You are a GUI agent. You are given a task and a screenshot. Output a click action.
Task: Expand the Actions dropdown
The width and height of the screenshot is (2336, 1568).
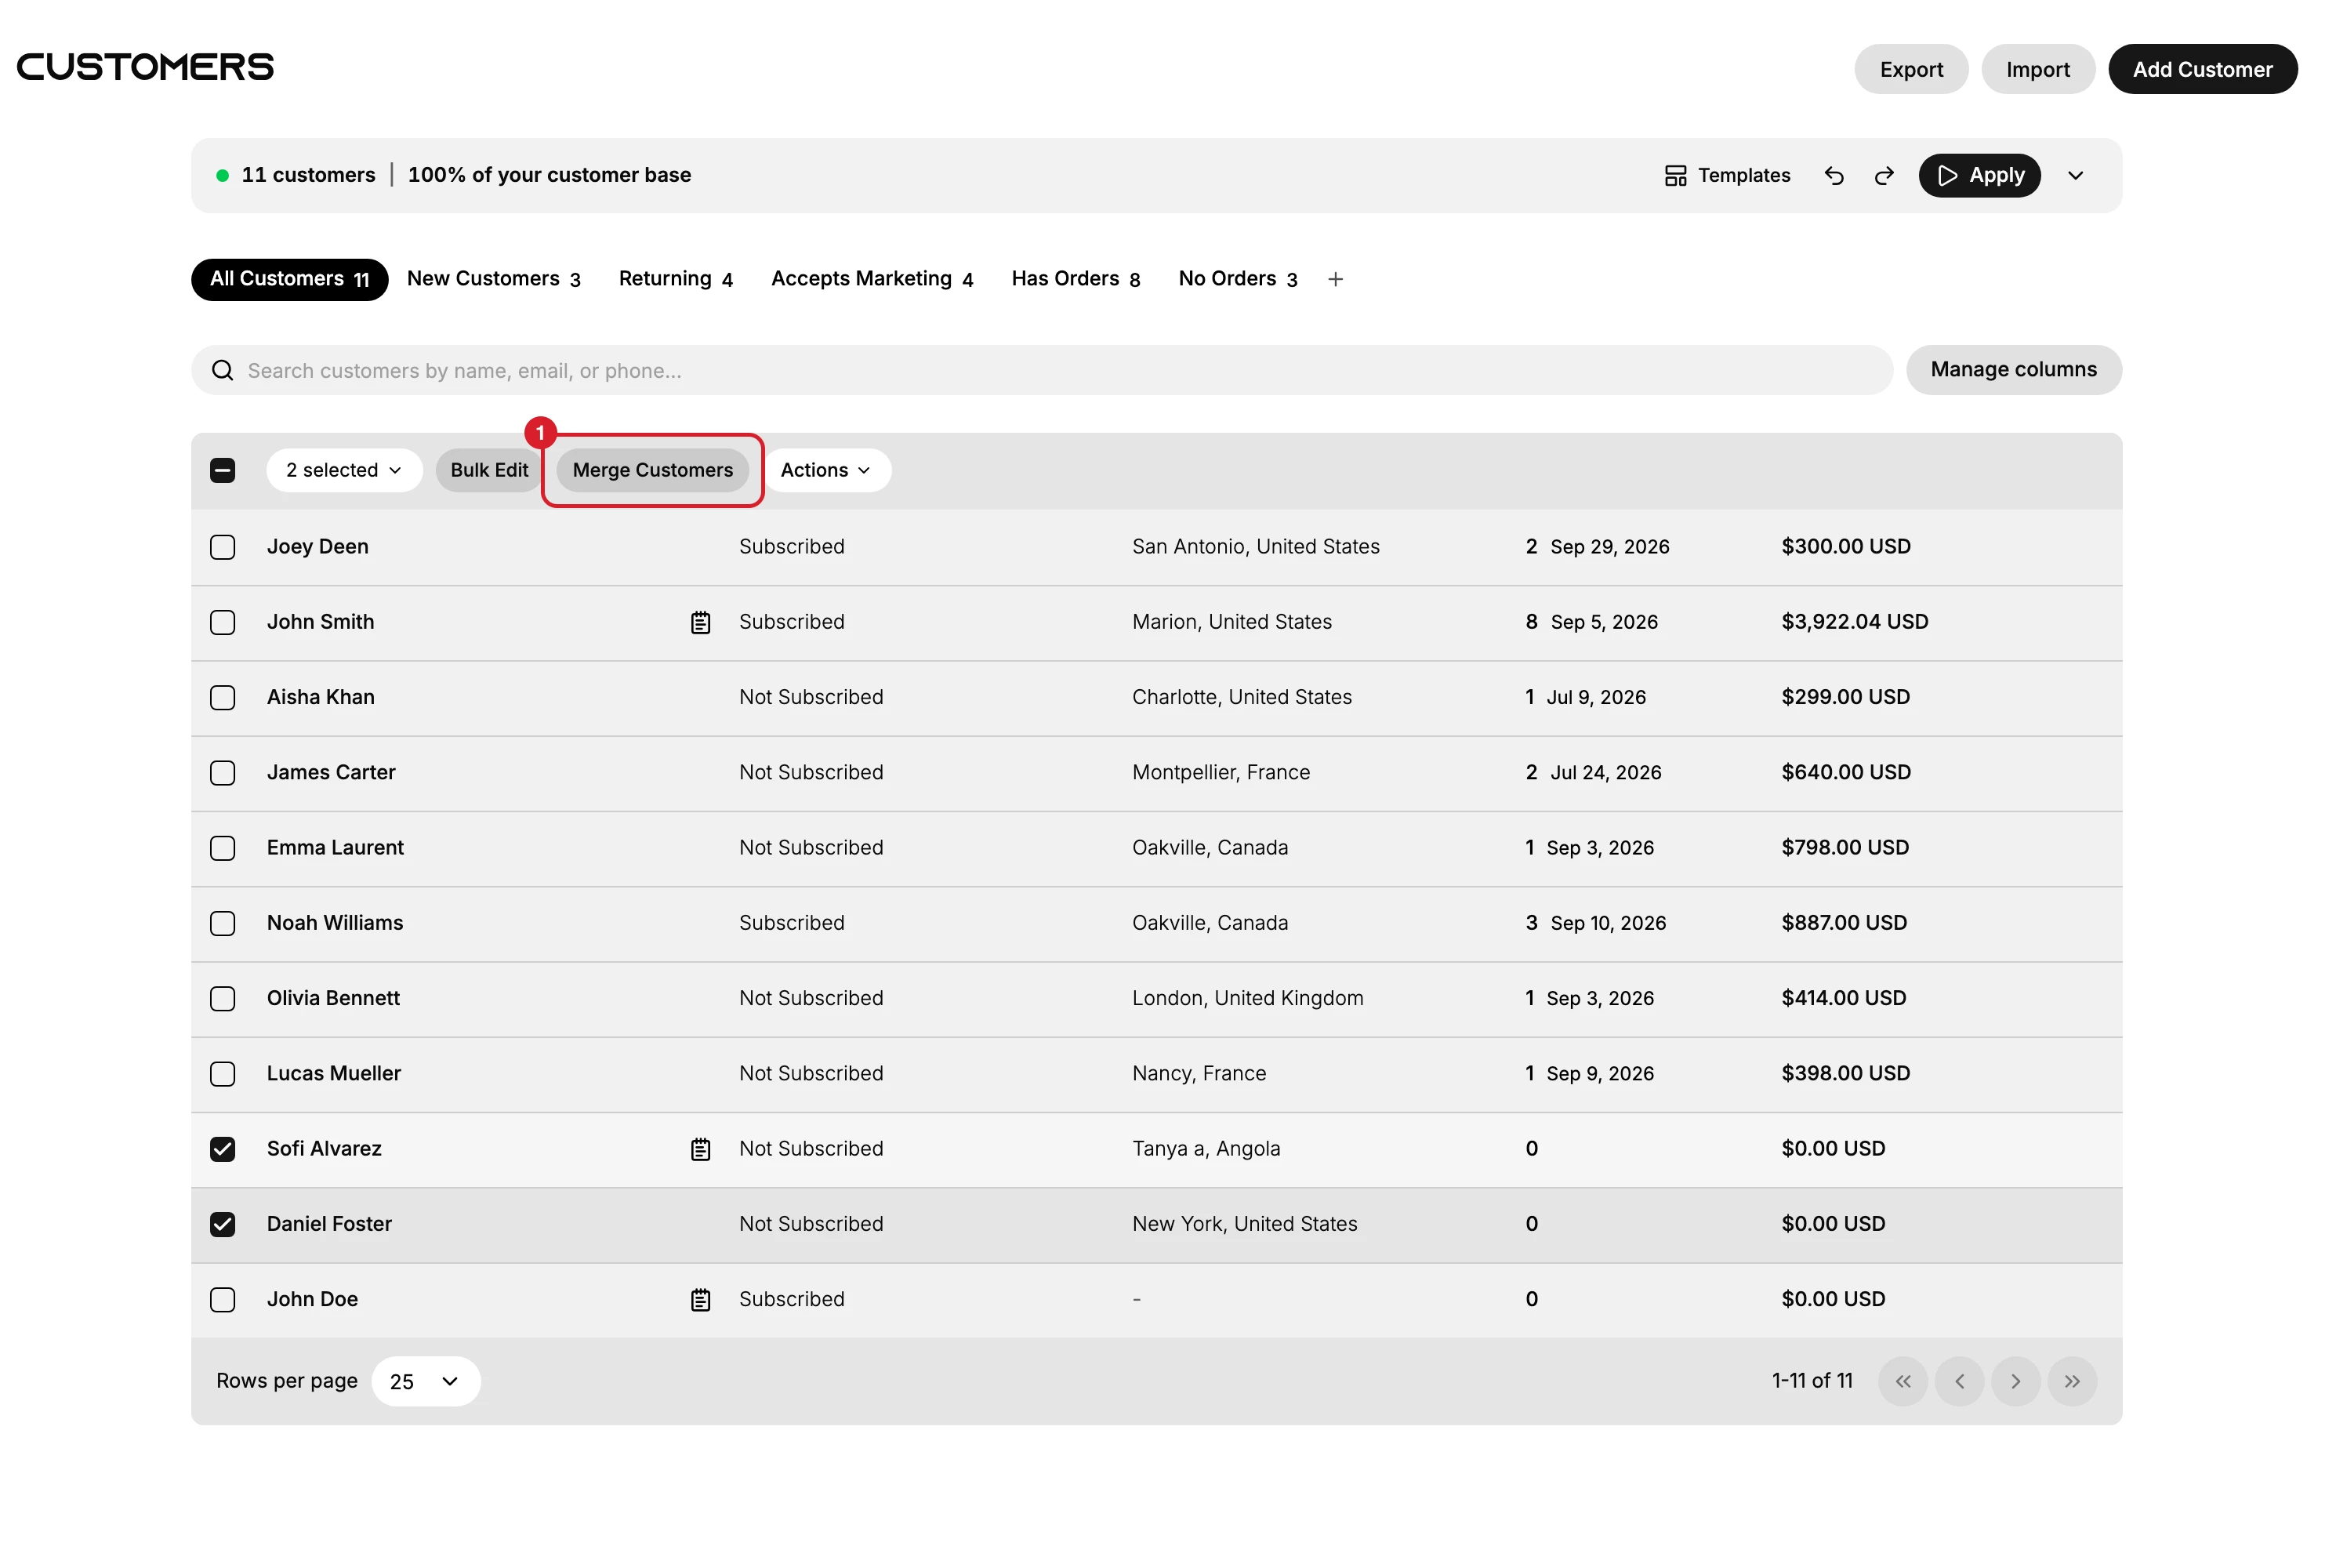[x=825, y=470]
